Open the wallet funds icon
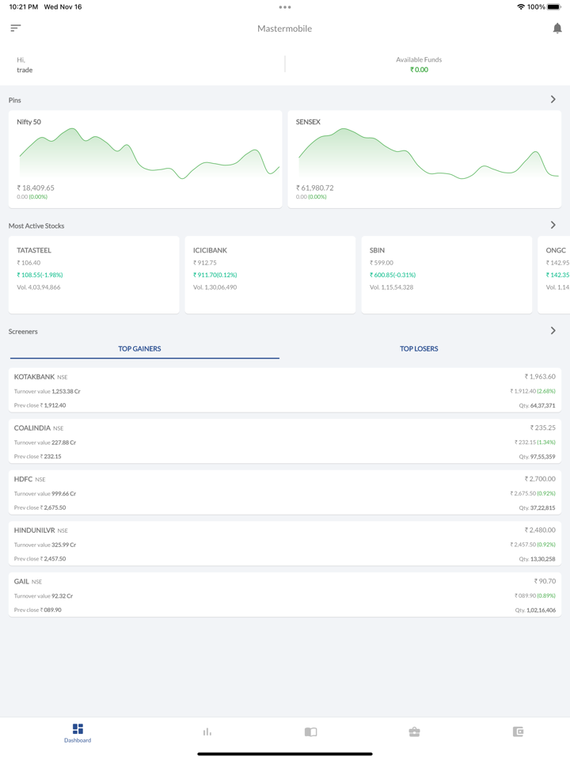 [x=518, y=732]
